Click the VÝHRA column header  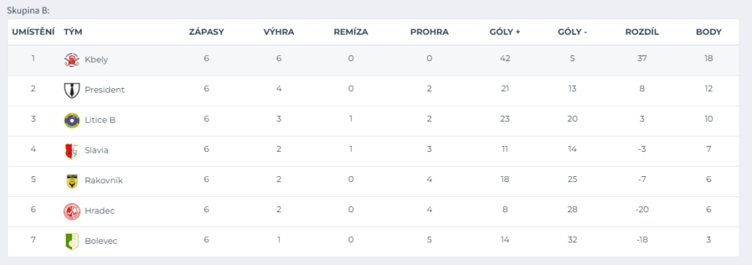pos(278,32)
